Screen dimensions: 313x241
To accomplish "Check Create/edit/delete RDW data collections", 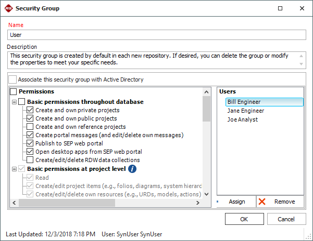I will [30, 160].
